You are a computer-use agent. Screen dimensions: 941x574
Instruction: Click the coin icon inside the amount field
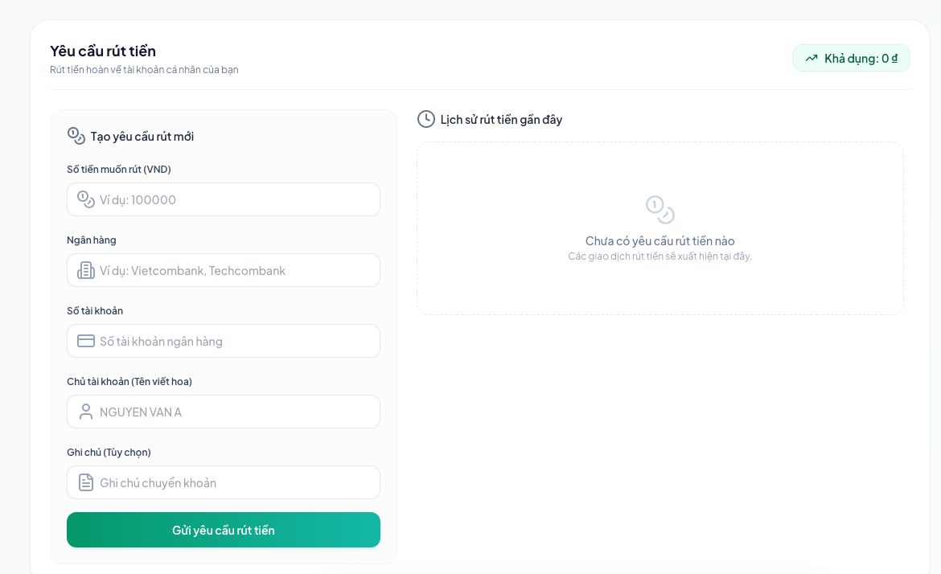pyautogui.click(x=86, y=199)
